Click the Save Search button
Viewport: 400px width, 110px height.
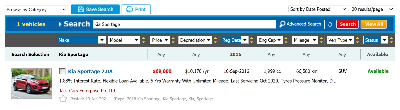tap(95, 9)
